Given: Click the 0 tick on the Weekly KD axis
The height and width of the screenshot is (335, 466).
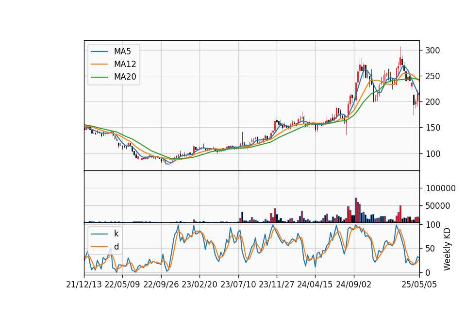Looking at the screenshot, I should (x=428, y=272).
